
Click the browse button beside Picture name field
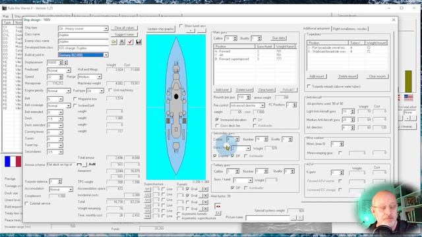click(293, 217)
